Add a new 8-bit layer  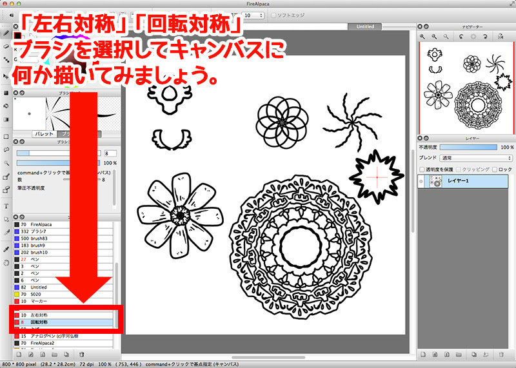click(x=435, y=354)
